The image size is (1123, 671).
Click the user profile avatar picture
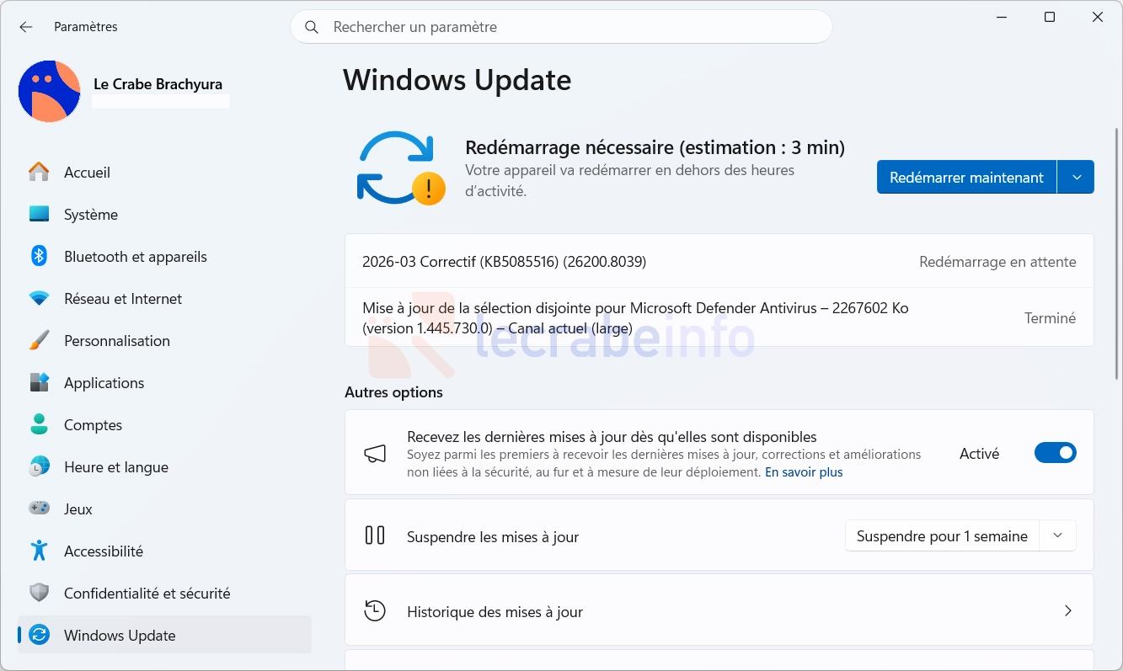coord(50,91)
